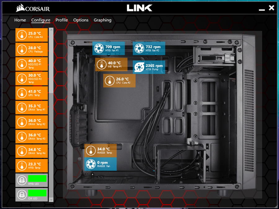This screenshot has height=209, width=279.
Task: Click the DRAM Temp #4 thermometer icon
Action: 22,151
